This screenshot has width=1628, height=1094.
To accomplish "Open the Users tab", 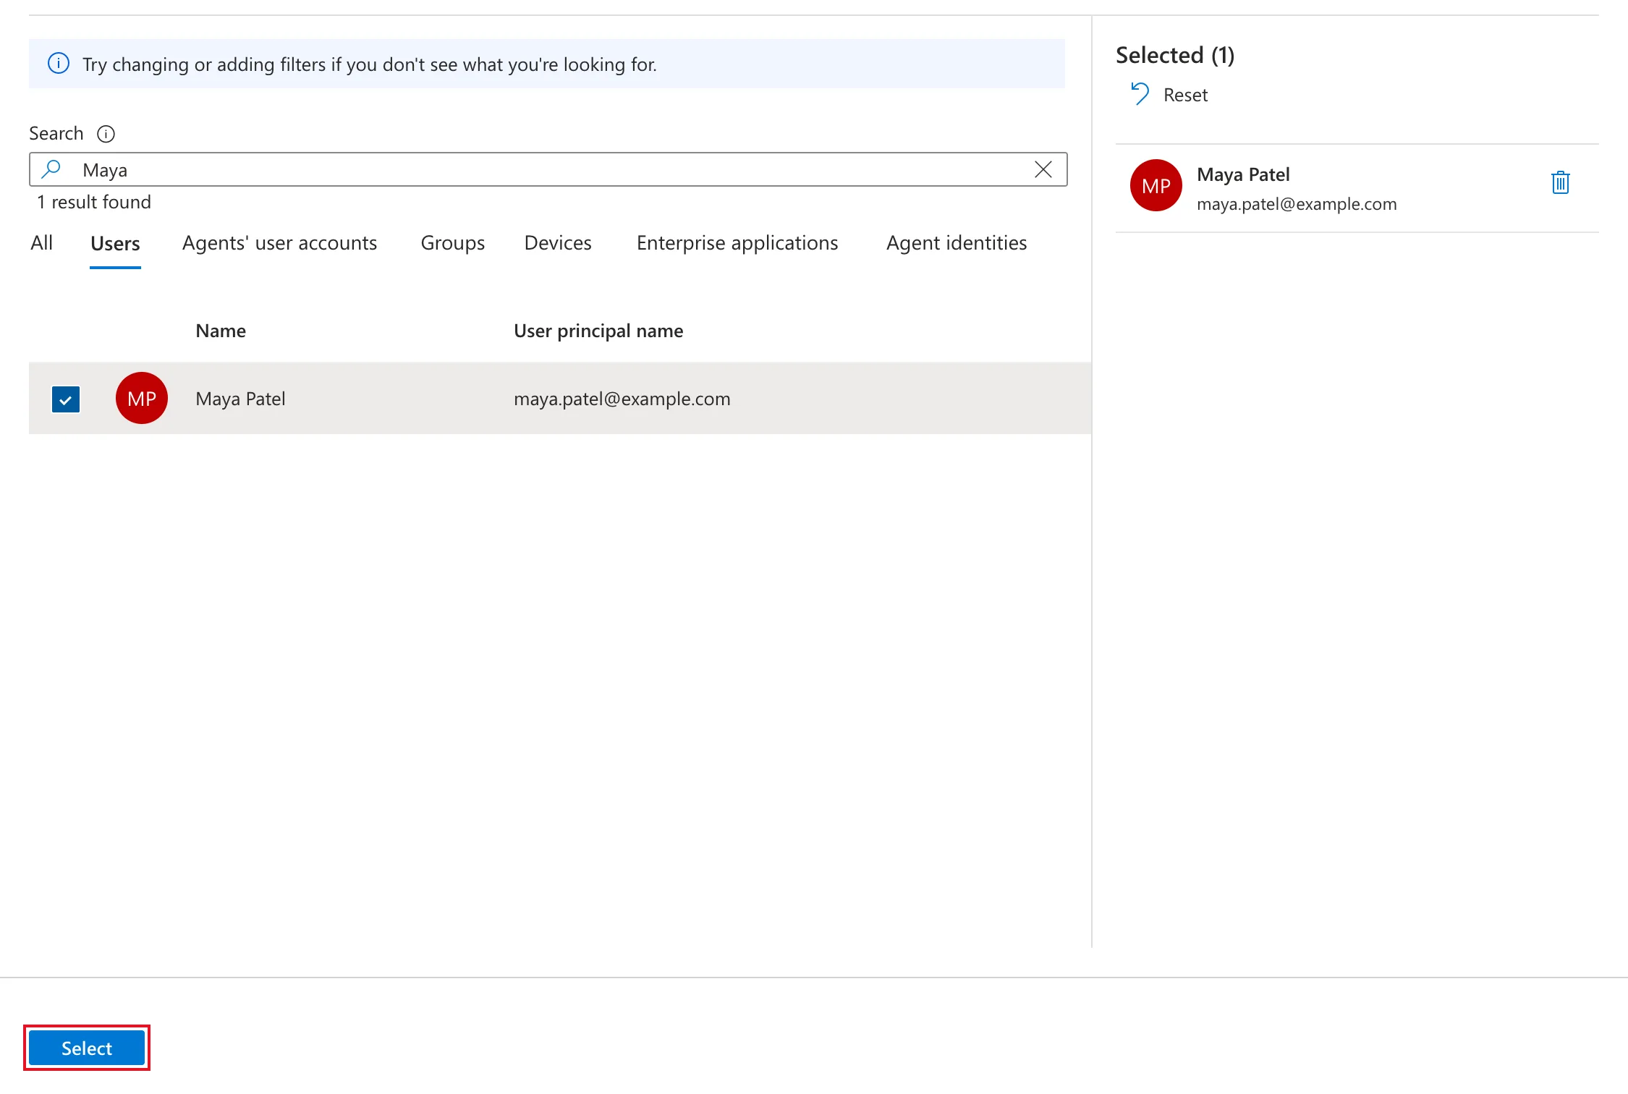I will (x=115, y=244).
